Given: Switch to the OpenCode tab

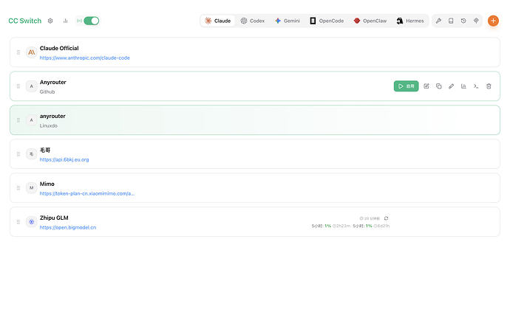Looking at the screenshot, I should point(327,21).
